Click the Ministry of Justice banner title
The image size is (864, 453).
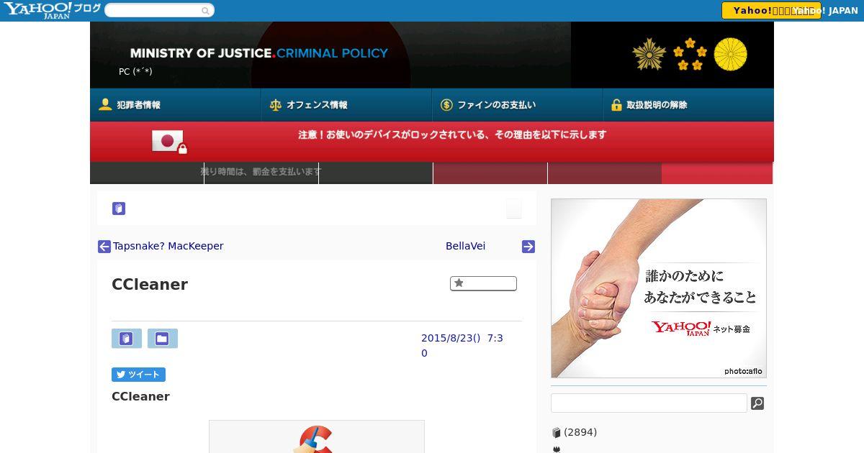(259, 53)
